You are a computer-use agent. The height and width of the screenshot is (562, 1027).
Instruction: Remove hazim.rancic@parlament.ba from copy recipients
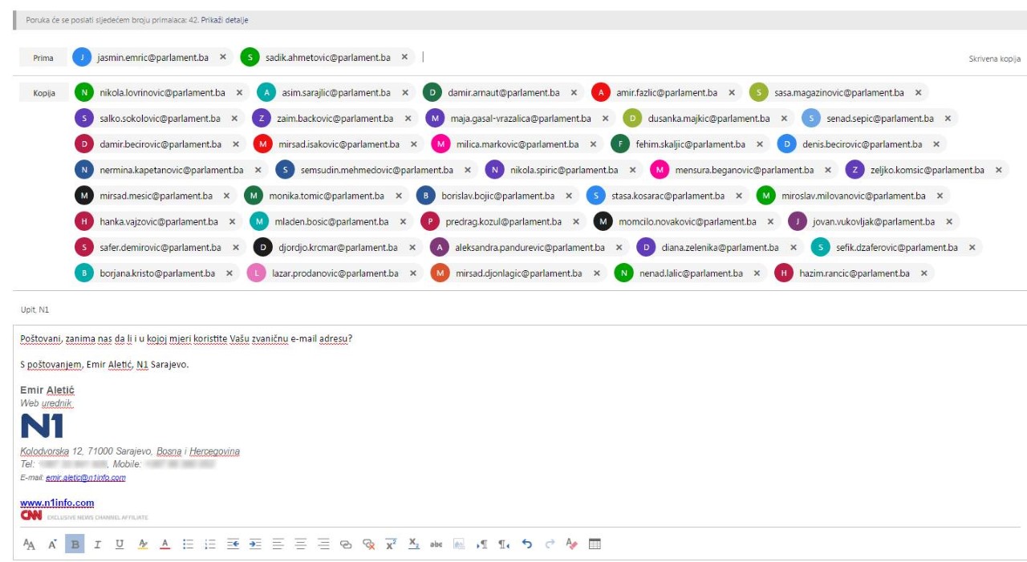pyautogui.click(x=923, y=273)
